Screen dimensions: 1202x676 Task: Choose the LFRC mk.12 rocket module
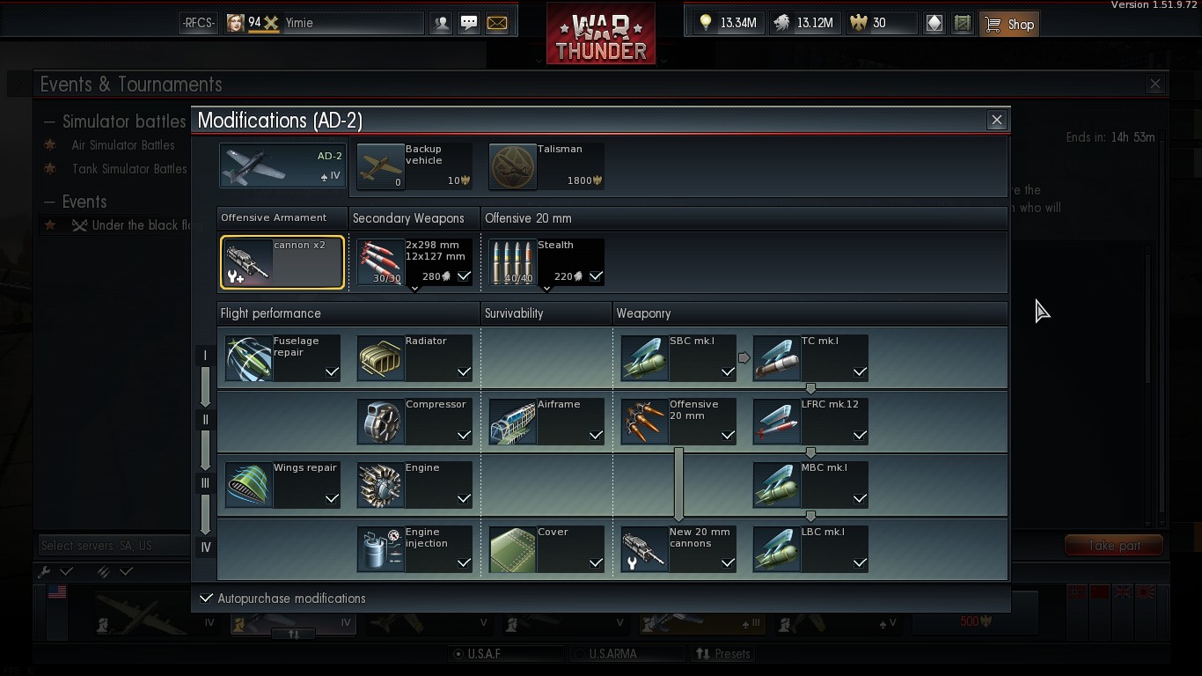click(x=810, y=422)
